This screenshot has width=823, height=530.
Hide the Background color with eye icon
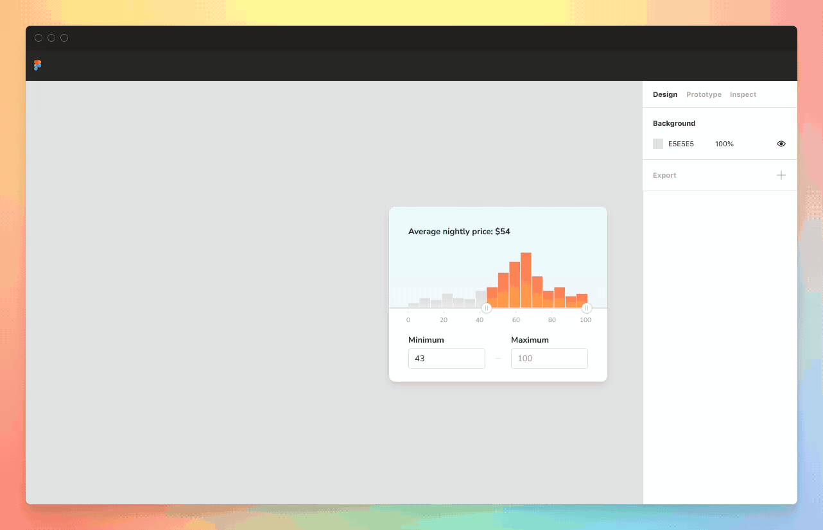781,144
